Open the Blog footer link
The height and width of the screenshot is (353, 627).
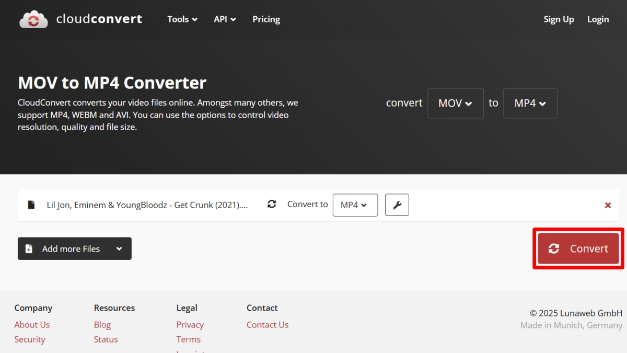(102, 325)
